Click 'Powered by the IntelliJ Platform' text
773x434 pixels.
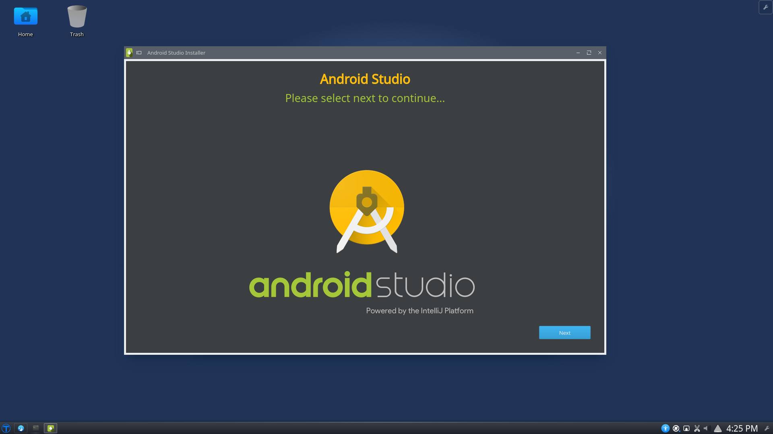click(420, 311)
